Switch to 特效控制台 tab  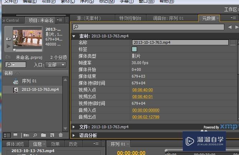(x=130, y=18)
